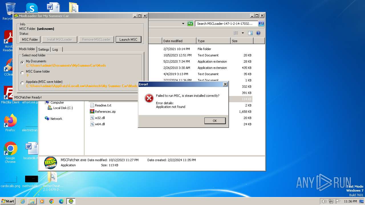This screenshot has width=365, height=205.
Task: Click the Internet Explorer taskbar icon
Action: point(23,201)
